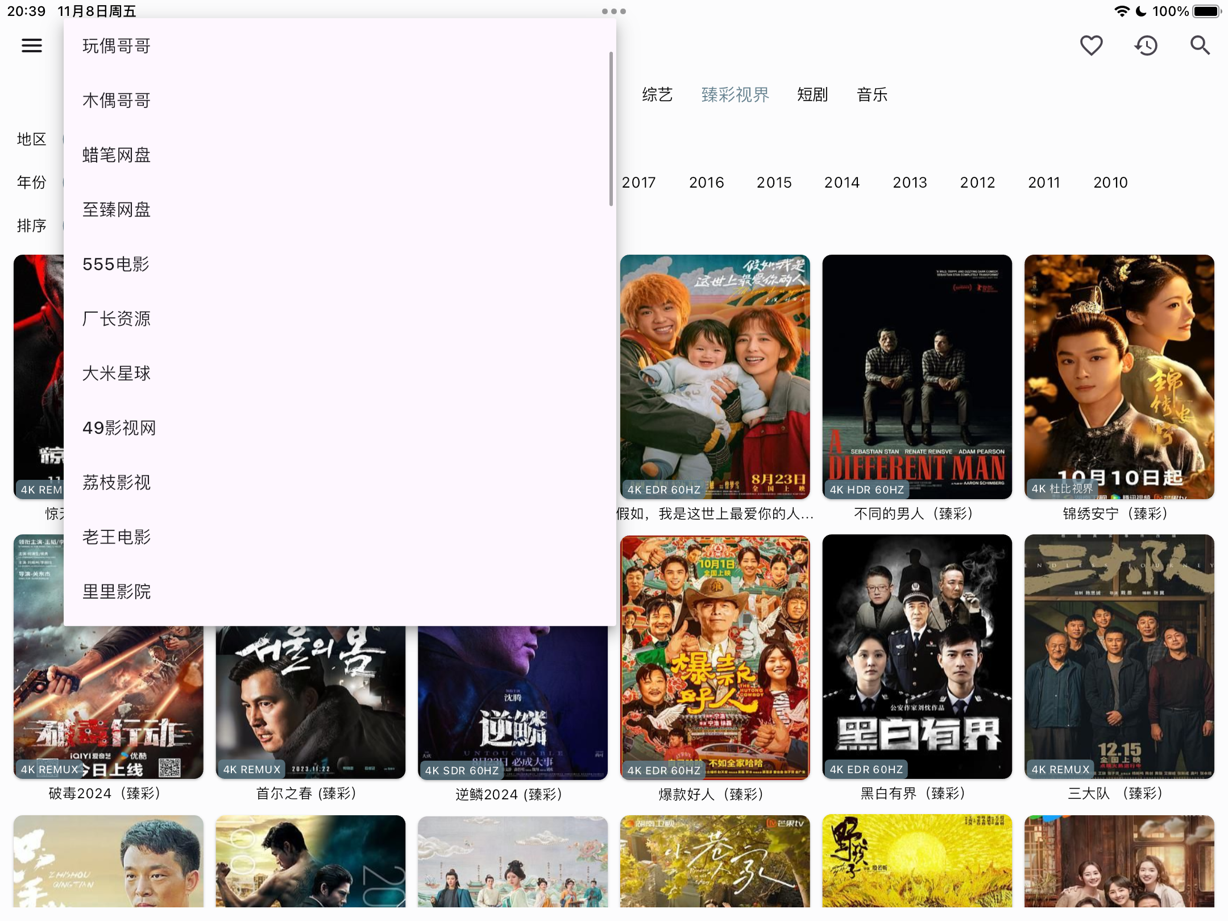The height and width of the screenshot is (921, 1228).
Task: Tap the battery indicator in status bar
Action: click(x=1207, y=11)
